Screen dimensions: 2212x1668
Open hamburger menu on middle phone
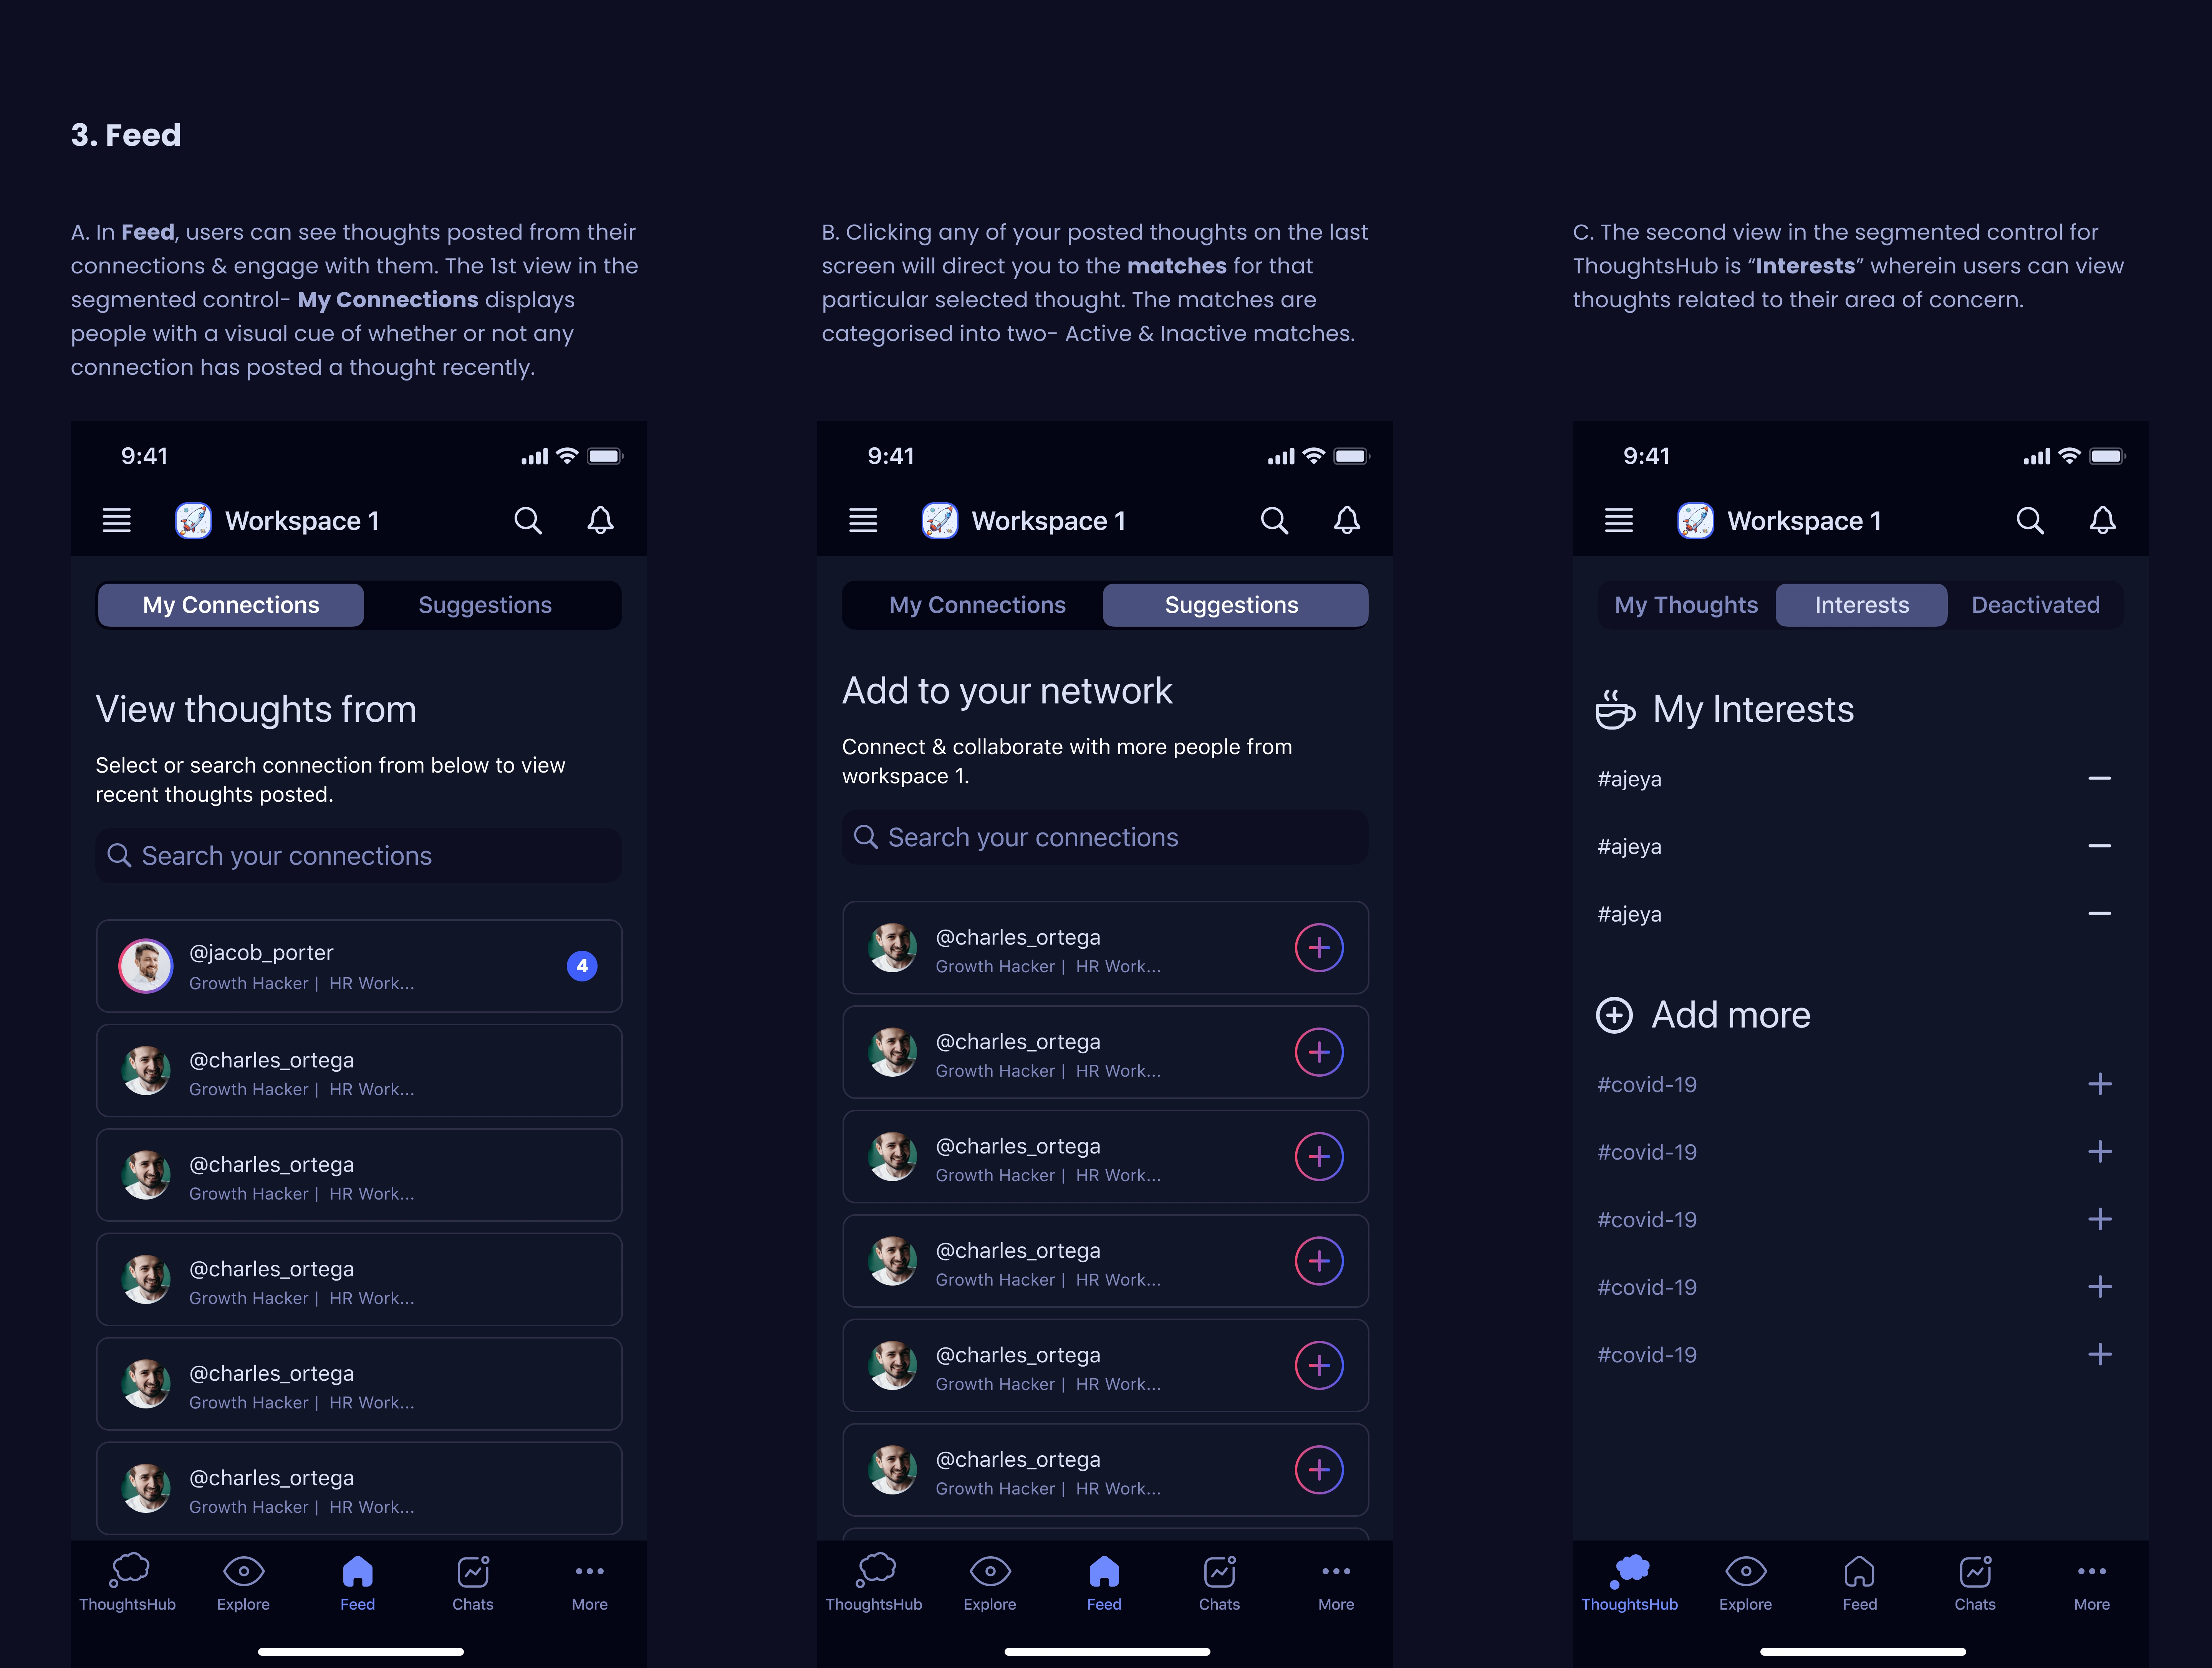[863, 520]
